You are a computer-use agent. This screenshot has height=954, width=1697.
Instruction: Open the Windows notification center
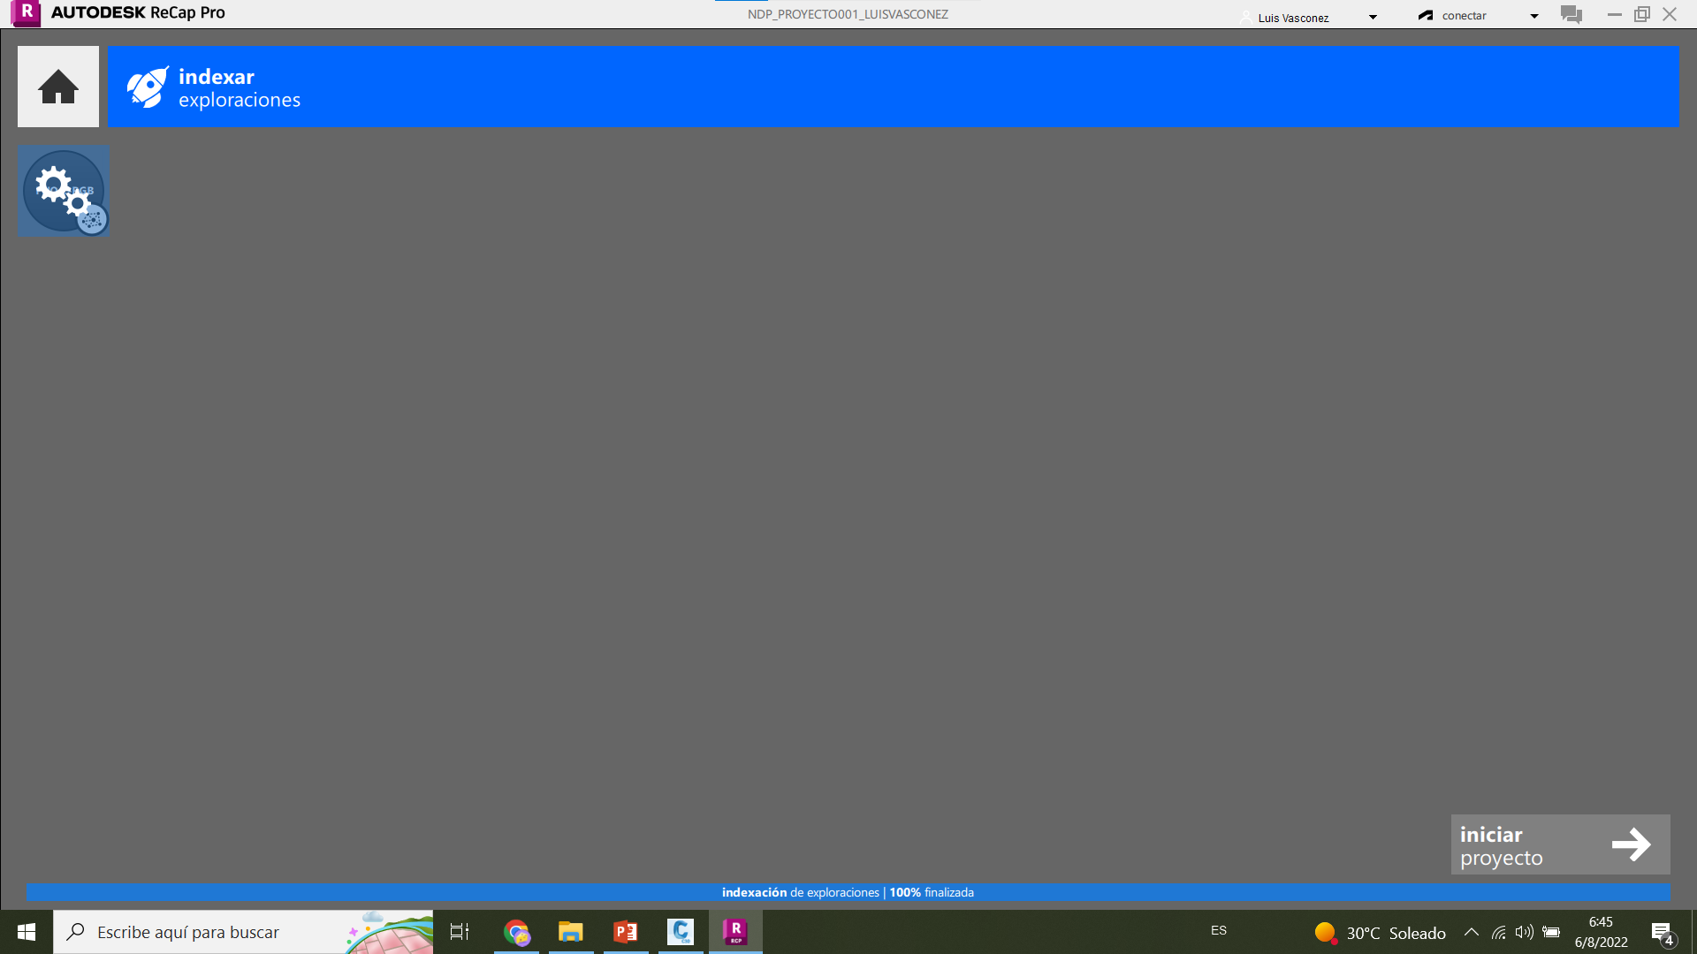pyautogui.click(x=1662, y=933)
